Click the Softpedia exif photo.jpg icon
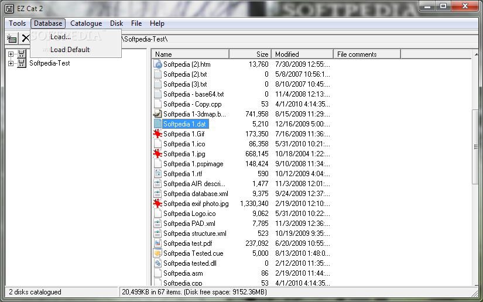Viewport: 483px width, 302px height. point(157,204)
